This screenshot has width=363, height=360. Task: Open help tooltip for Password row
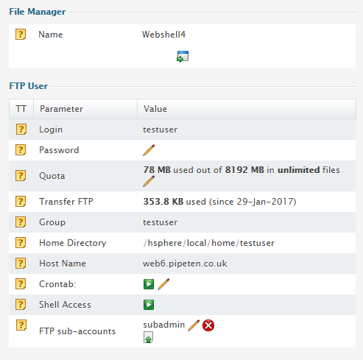(21, 150)
